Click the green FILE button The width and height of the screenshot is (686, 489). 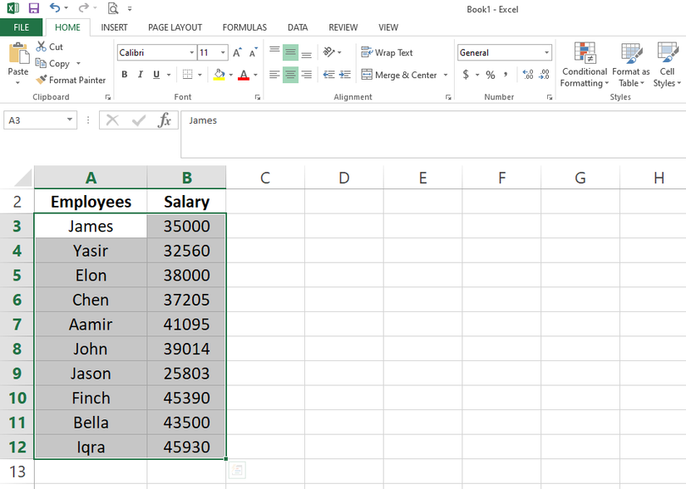point(21,27)
